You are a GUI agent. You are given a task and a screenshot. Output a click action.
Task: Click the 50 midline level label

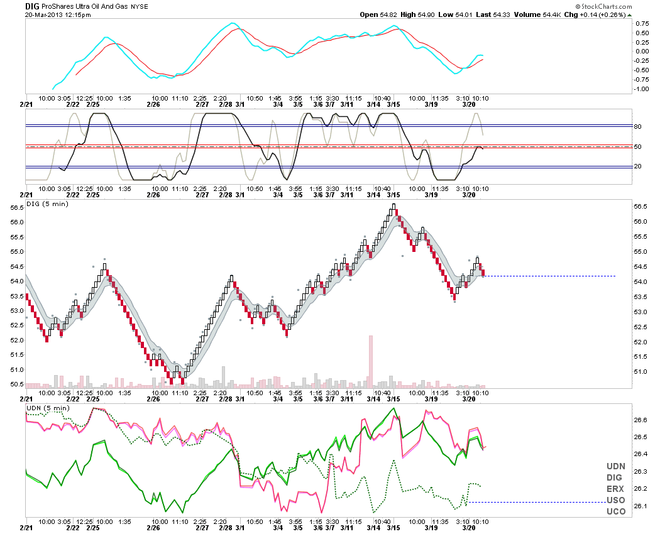point(638,147)
